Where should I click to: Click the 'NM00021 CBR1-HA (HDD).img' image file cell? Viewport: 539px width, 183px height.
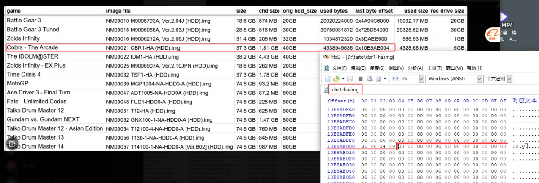[x=144, y=47]
